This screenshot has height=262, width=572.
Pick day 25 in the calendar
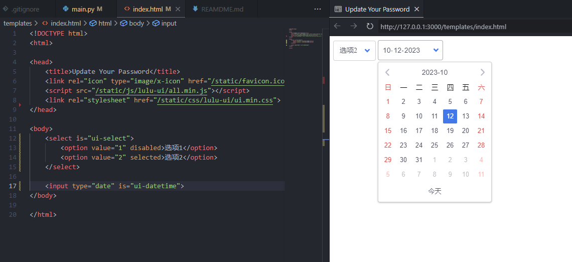(435, 145)
